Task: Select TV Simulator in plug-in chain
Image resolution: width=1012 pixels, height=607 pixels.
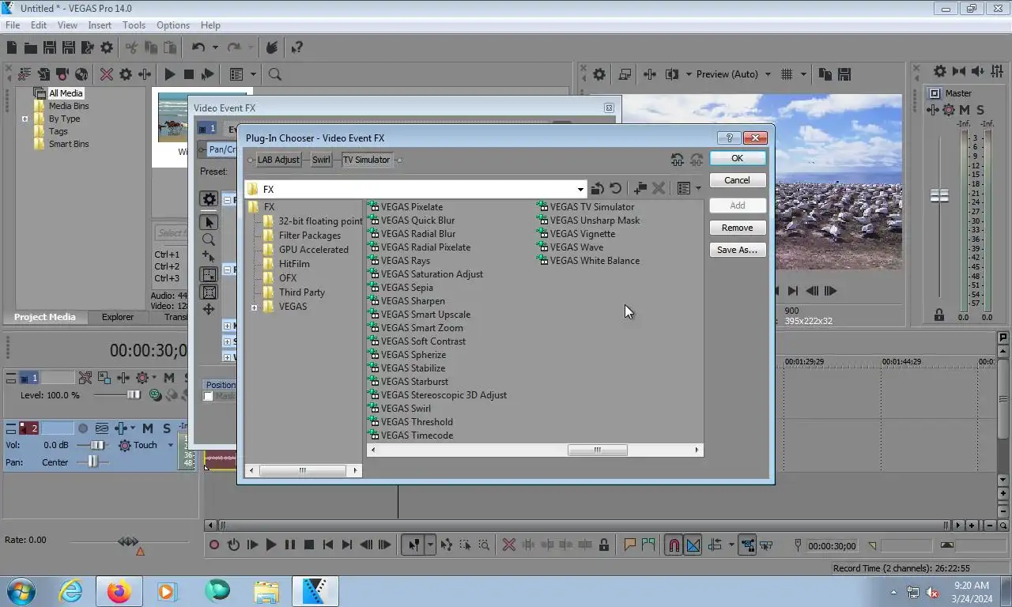Action: [x=366, y=160]
